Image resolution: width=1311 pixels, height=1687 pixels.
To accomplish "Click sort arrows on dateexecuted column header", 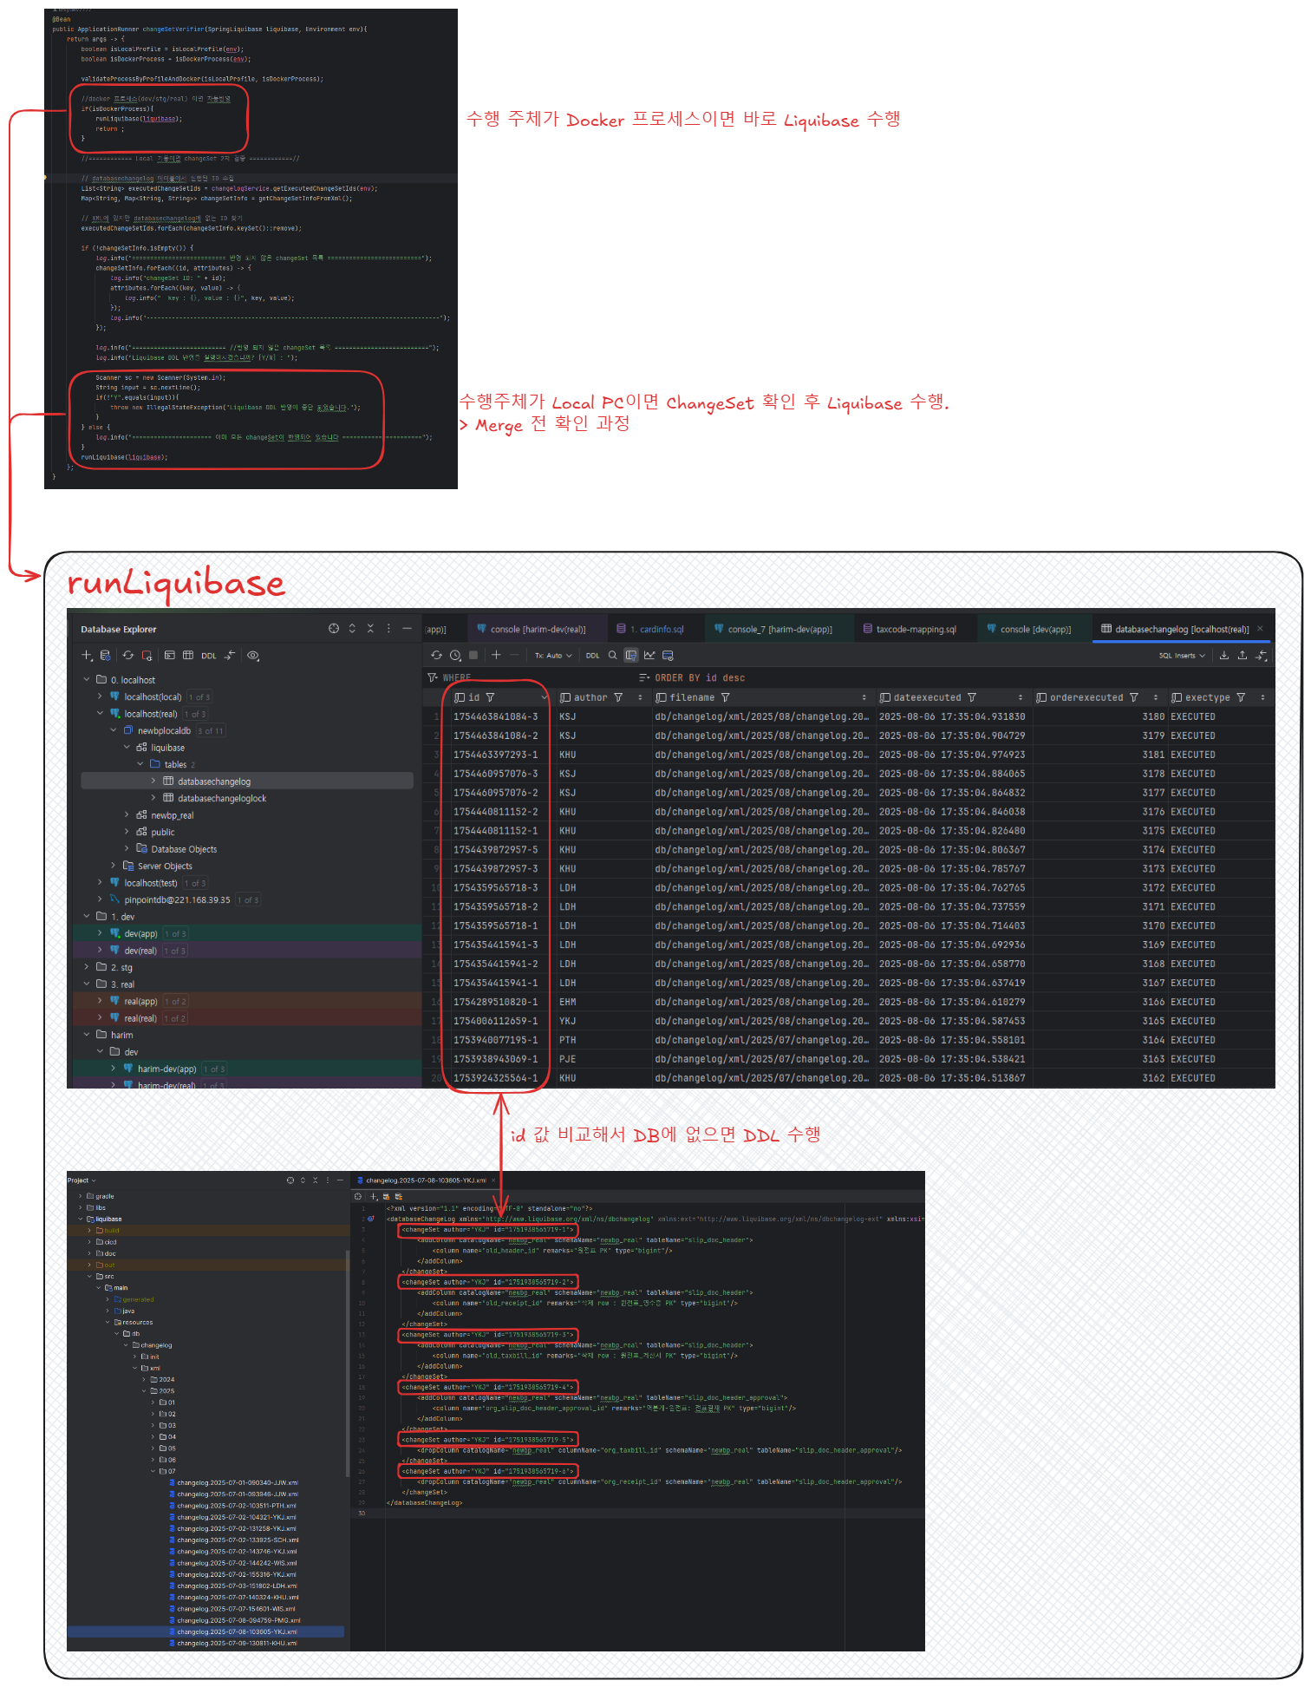I will click(1021, 697).
